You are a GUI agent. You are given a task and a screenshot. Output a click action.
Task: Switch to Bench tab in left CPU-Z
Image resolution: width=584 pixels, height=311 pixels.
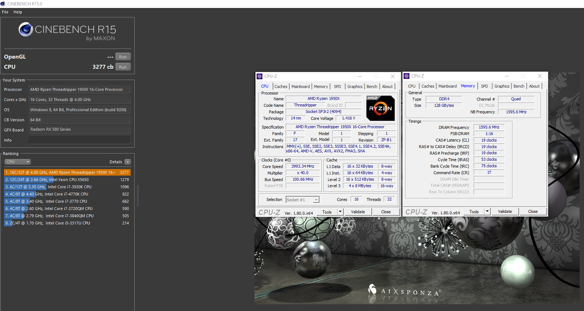[x=372, y=87]
